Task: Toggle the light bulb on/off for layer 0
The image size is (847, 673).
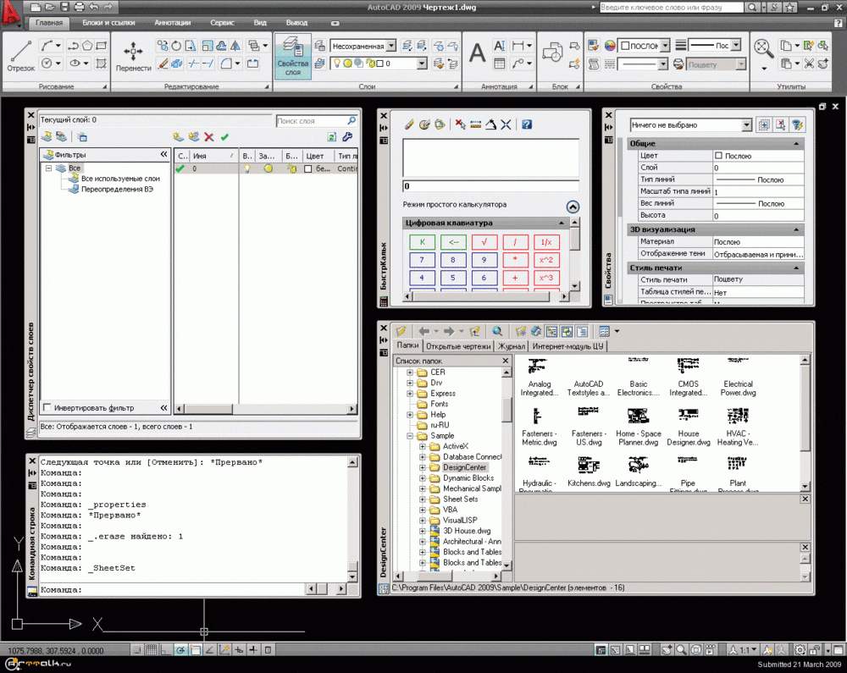Action: pos(247,168)
